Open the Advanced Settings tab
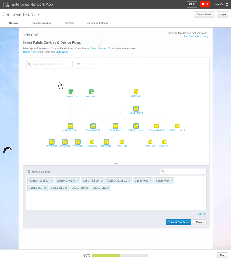 98,23
